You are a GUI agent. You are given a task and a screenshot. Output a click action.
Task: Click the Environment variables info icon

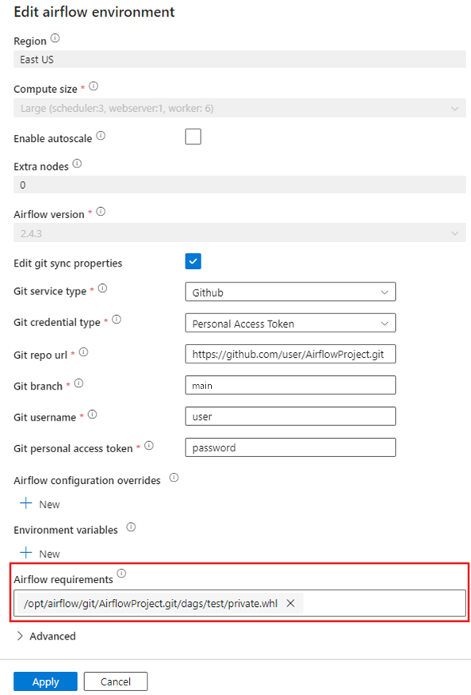[129, 528]
